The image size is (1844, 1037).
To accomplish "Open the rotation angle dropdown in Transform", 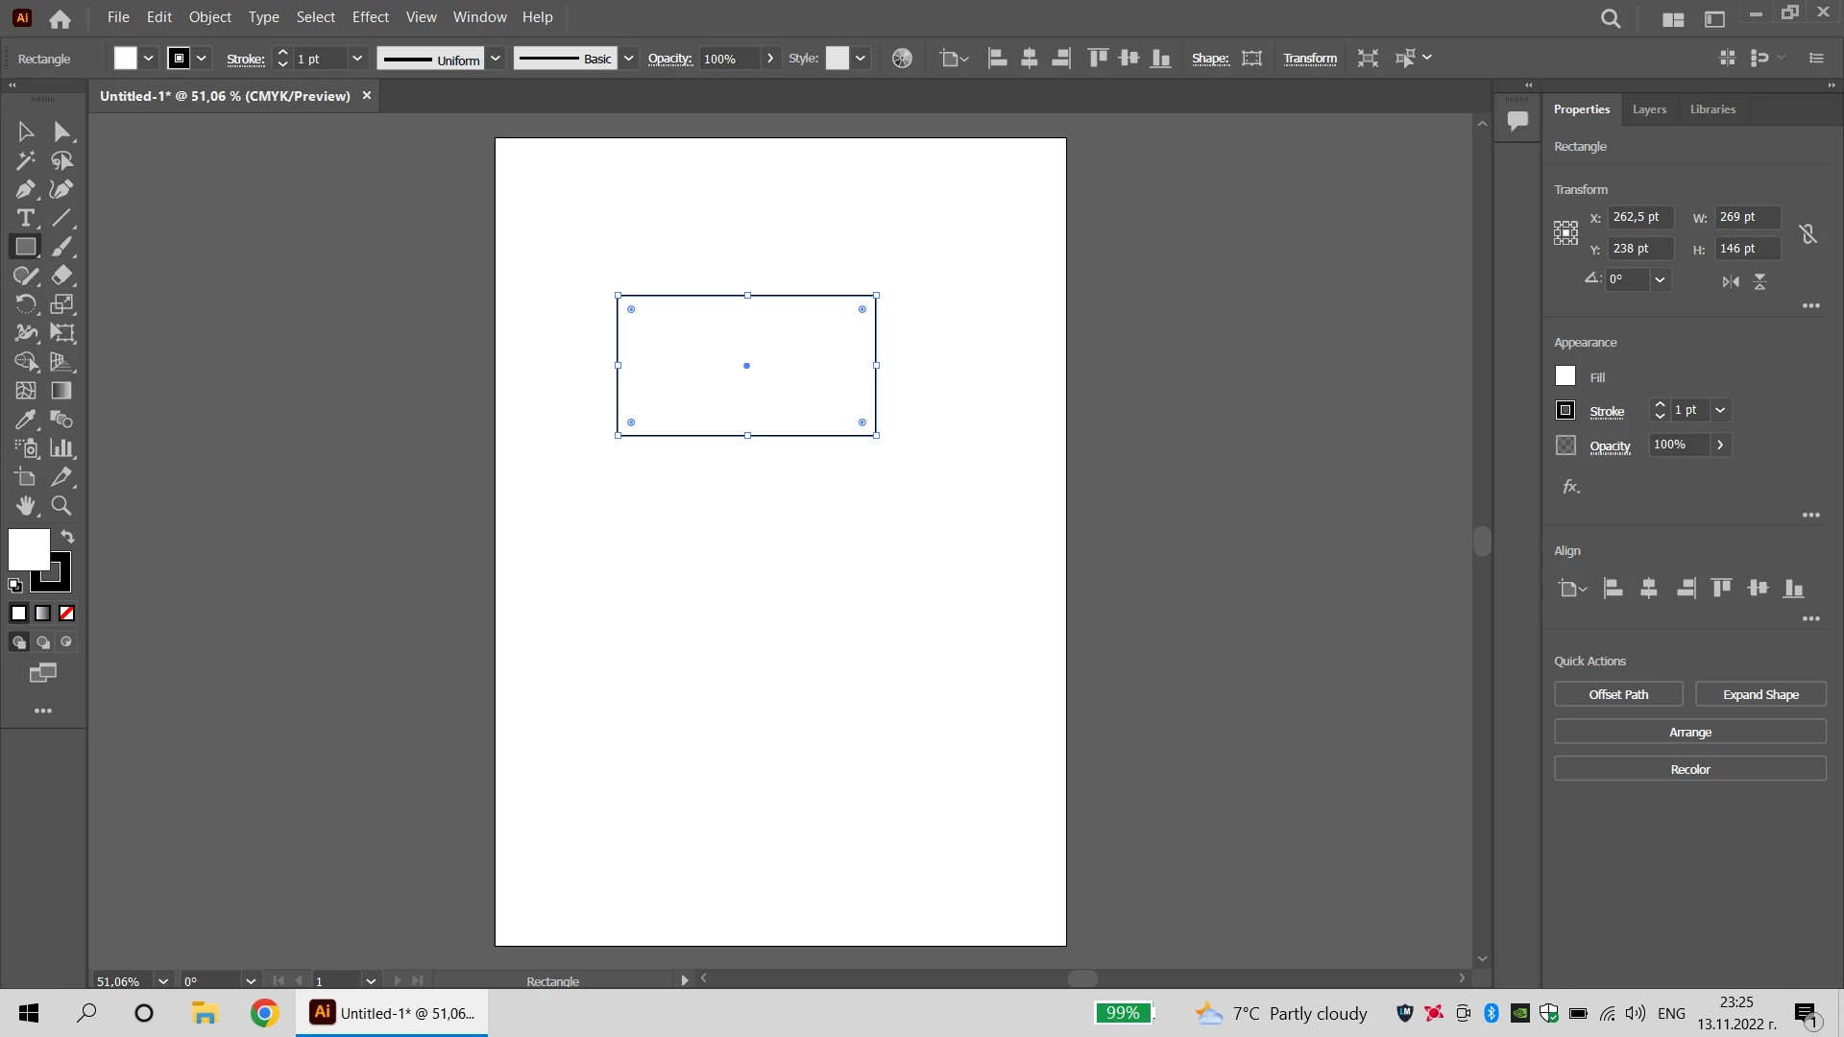I will point(1660,279).
